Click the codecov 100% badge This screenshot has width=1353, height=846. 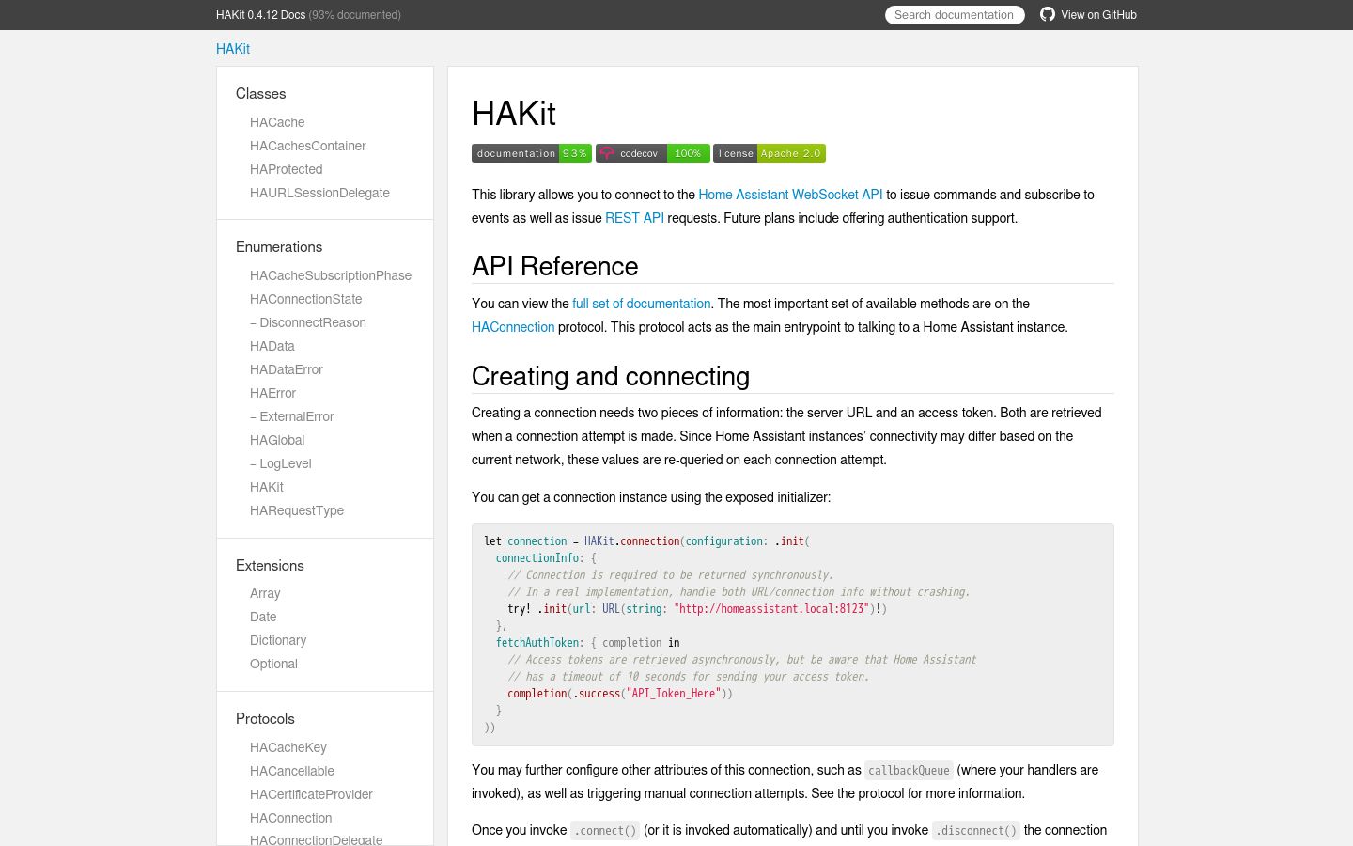coord(653,153)
